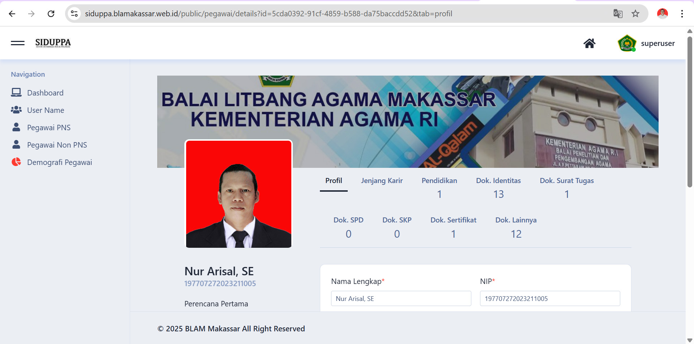Click User Name group icon in sidebar
694x344 pixels.
coord(16,110)
